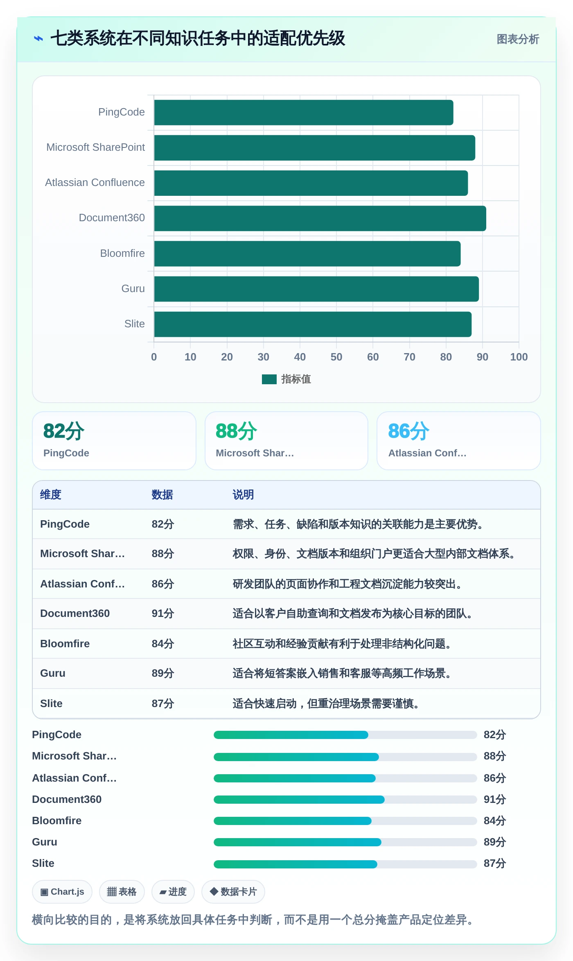
Task: Click the Microsoft SharePoint chart bar
Action: click(315, 148)
